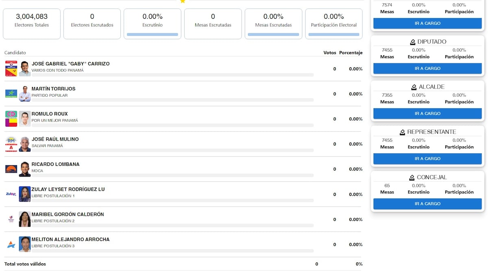Screen dimensions: 488x275
Task: Click Meliton Arrocha's campaign logo
Action: tap(11, 245)
